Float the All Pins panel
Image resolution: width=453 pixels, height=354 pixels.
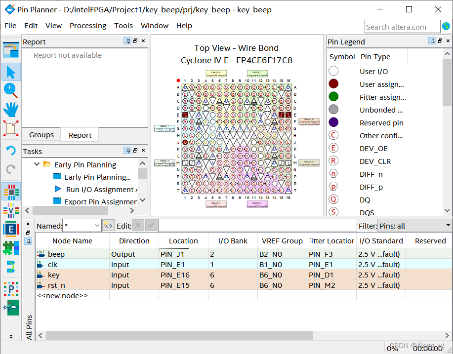[28, 233]
